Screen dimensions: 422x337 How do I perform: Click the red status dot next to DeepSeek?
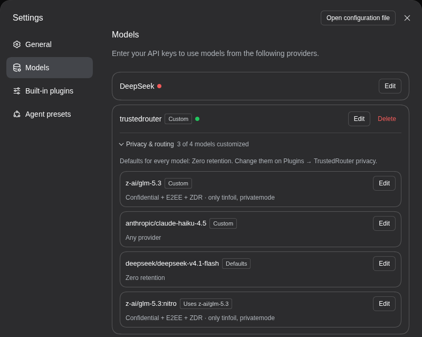(159, 86)
